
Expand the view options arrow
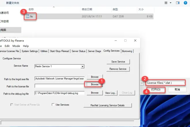pyautogui.click(x=170, y=3)
